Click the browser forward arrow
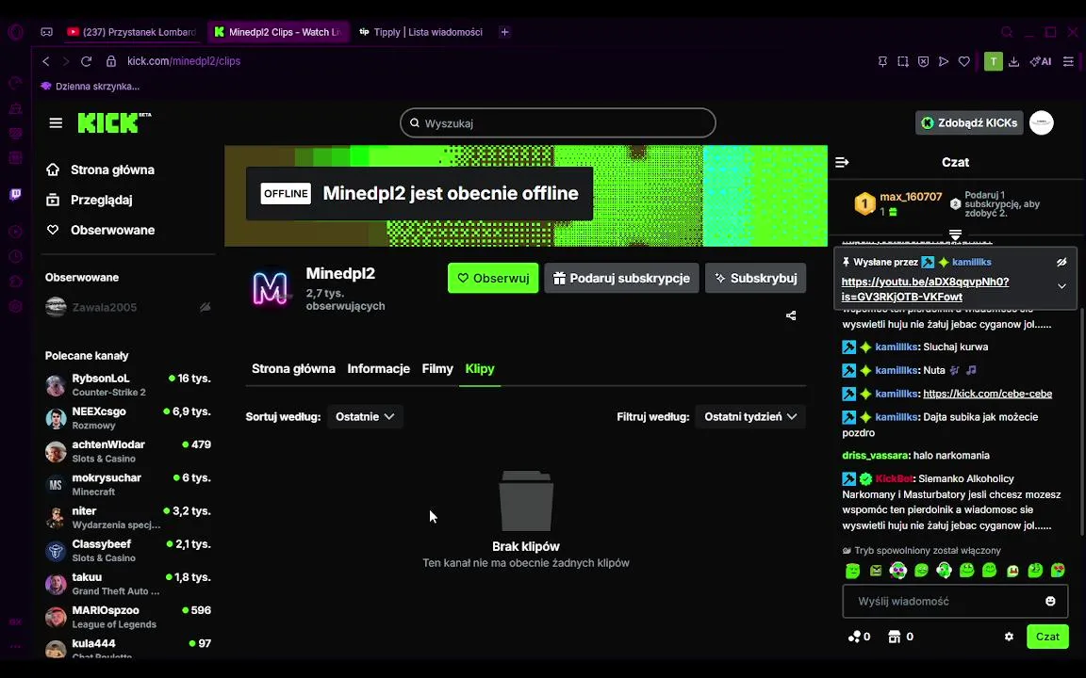This screenshot has height=678, width=1086. point(66,61)
